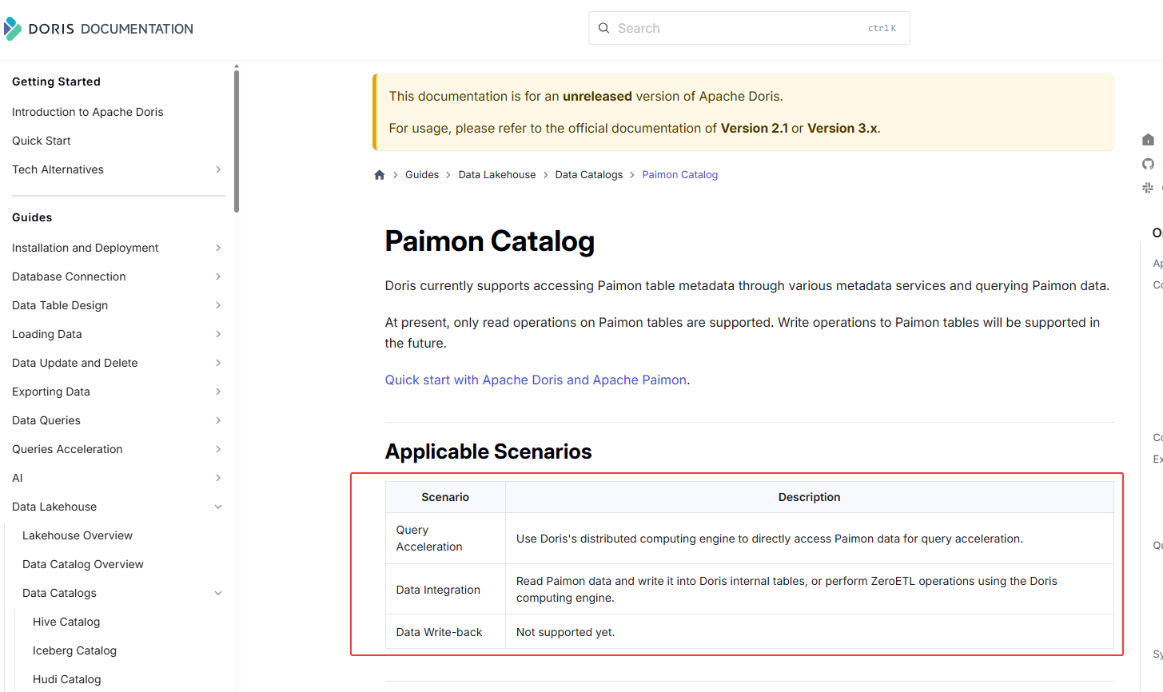
Task: Open Data Queries in the sidebar
Action: click(46, 420)
